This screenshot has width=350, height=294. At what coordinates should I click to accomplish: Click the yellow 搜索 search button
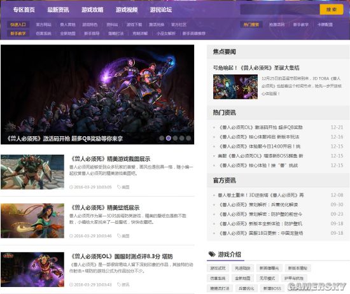332,10
